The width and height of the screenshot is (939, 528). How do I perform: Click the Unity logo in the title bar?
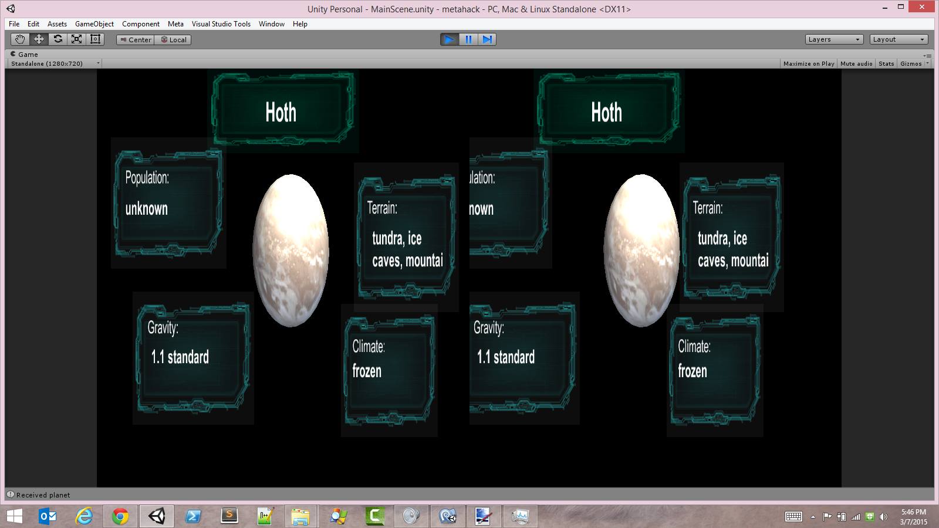pos(11,9)
